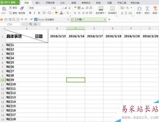Click the increase decimal places icon
159x122 pixels.
[x=122, y=13]
